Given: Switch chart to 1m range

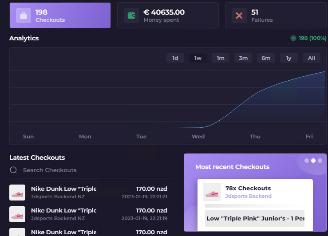Looking at the screenshot, I should pos(221,58).
